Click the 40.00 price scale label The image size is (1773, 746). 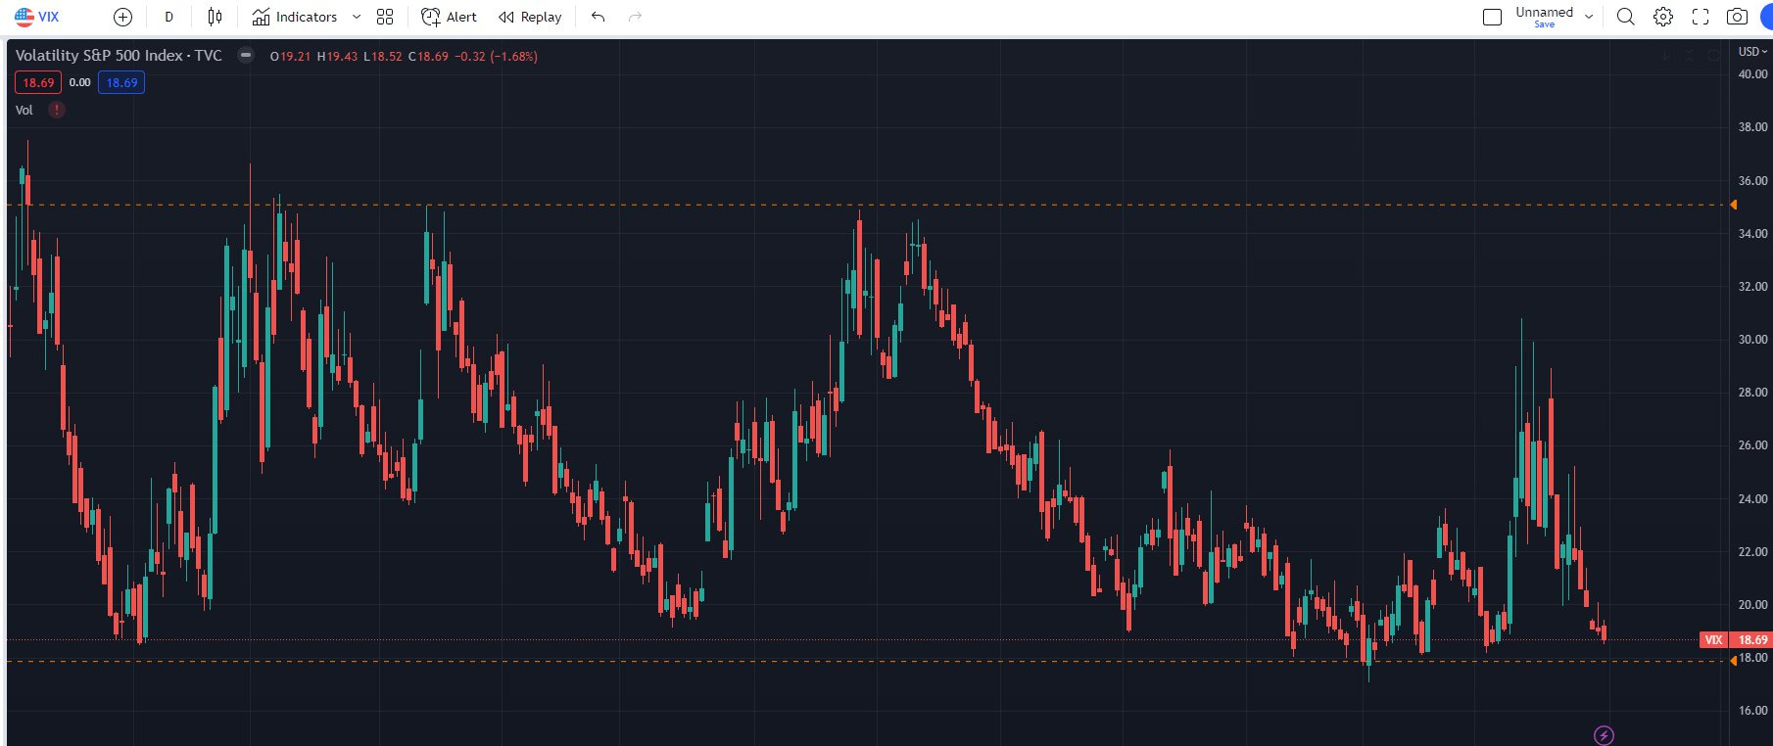point(1752,74)
